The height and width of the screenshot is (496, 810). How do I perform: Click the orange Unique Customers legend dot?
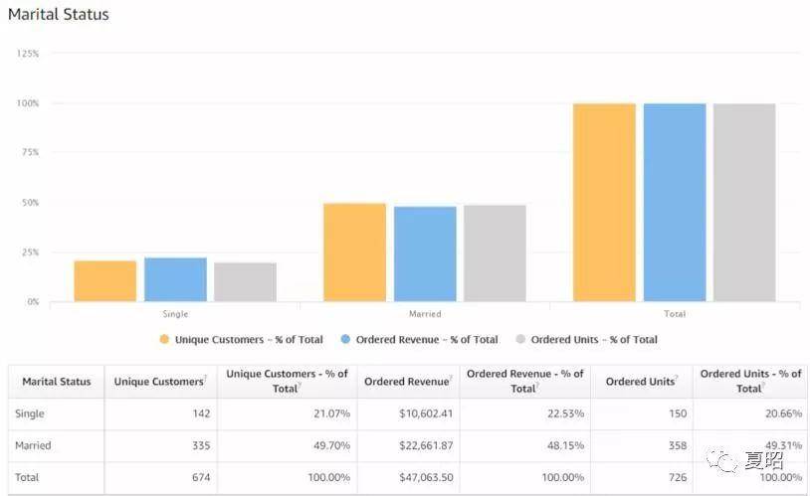point(164,339)
